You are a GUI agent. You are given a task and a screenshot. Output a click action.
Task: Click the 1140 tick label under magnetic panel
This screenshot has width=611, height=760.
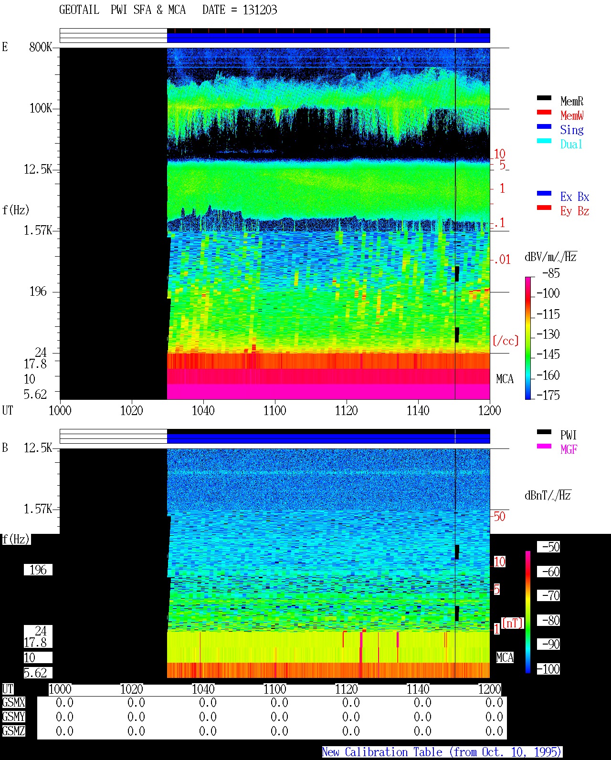click(x=418, y=689)
